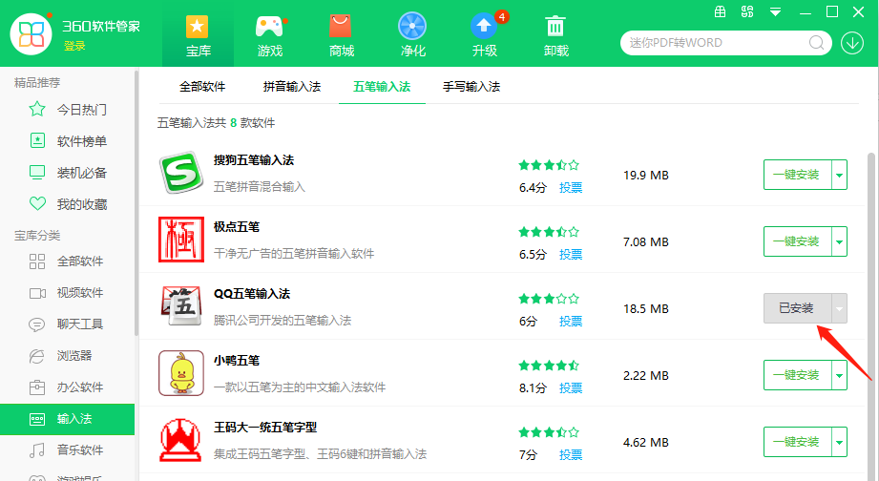Open the 王码大一统五笔字型 title
The width and height of the screenshot is (879, 481).
[265, 428]
